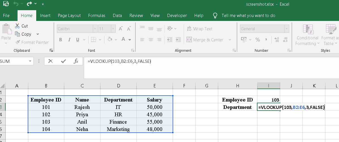Click Format Painter
The height and width of the screenshot is (142, 339).
pyautogui.click(x=32, y=42)
